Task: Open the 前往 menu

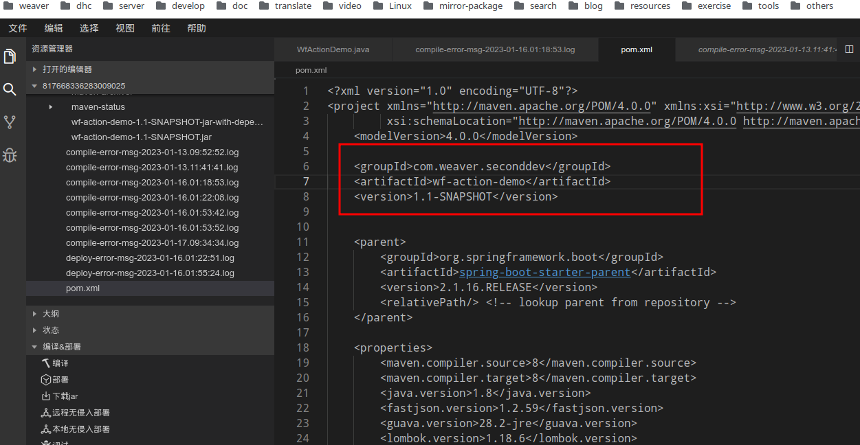Action: click(161, 28)
